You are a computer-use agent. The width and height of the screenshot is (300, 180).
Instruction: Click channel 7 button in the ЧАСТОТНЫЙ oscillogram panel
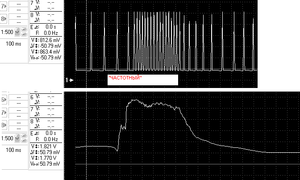pos(4,6)
